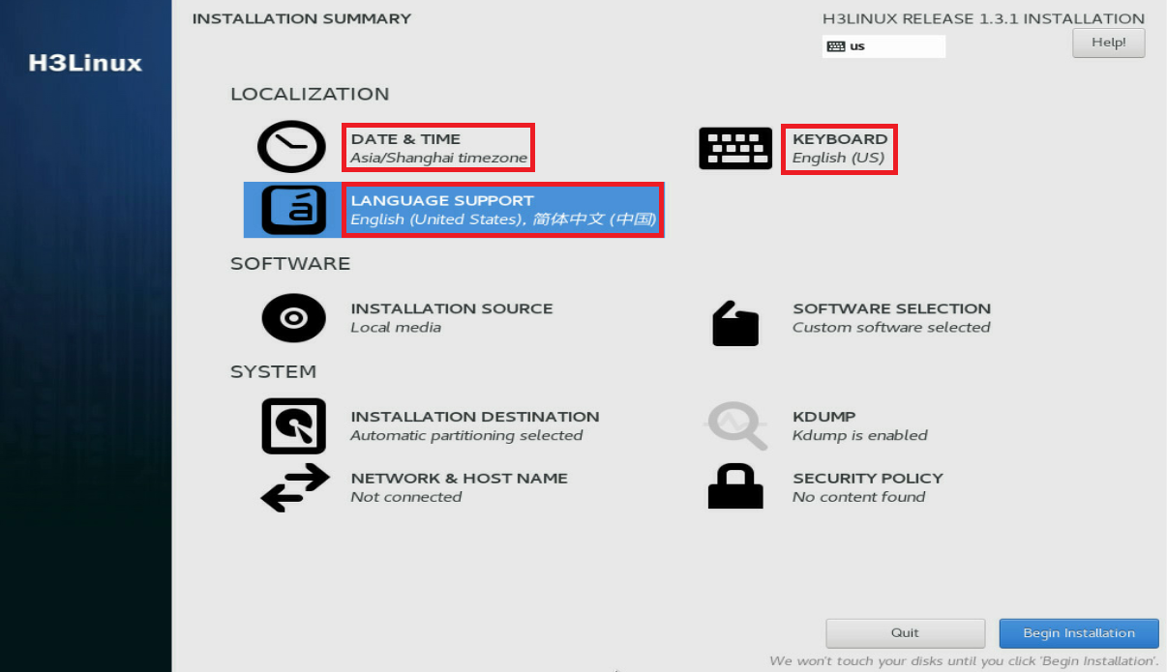Open the DATE & TIME settings
Screen dimensions: 1167x672
(x=405, y=139)
